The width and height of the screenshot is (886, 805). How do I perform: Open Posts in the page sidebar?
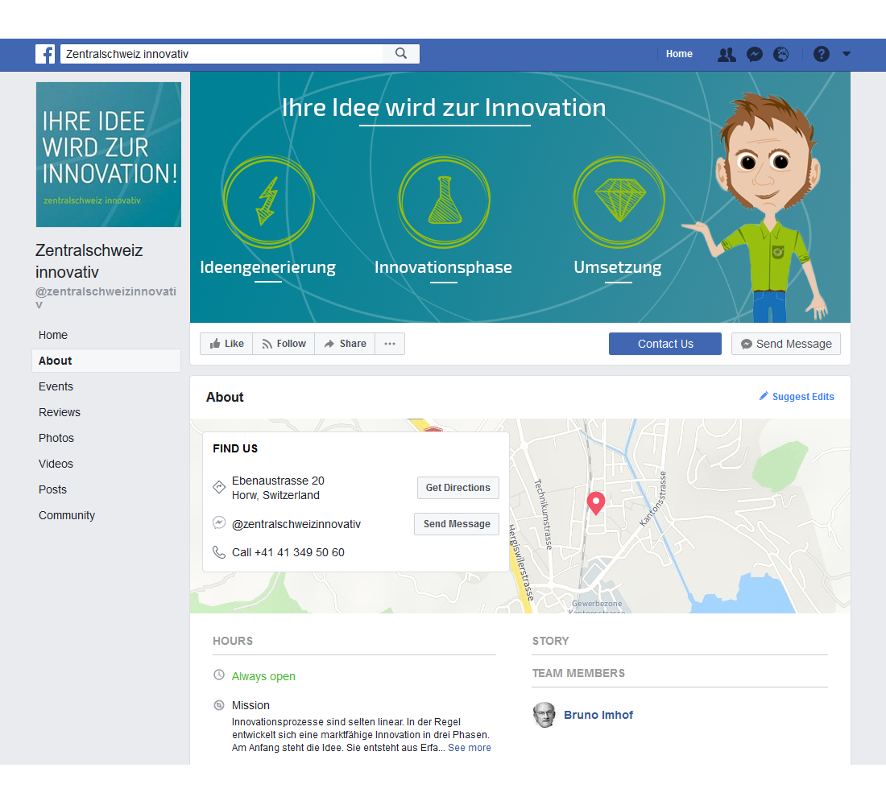tap(52, 489)
